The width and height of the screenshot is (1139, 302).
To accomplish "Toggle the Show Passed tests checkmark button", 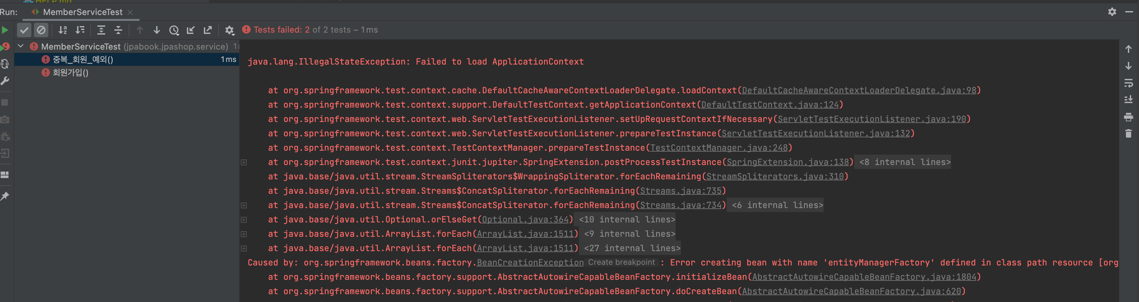I will point(24,30).
